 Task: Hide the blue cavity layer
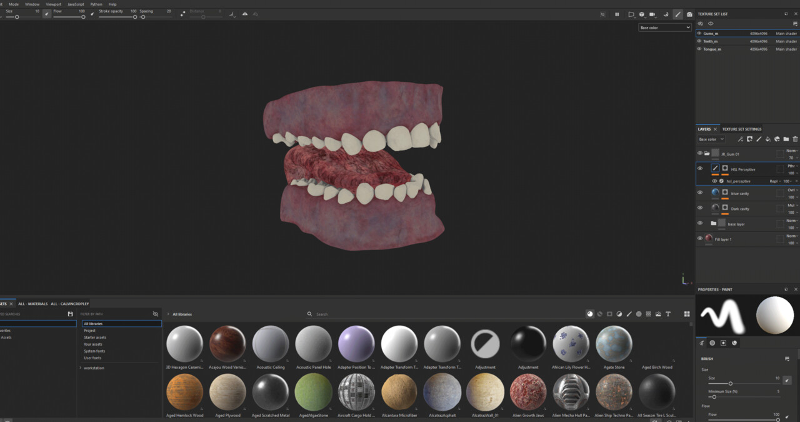(699, 193)
